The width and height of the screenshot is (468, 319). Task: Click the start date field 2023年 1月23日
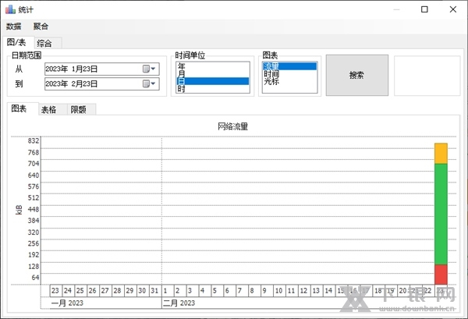coord(101,69)
